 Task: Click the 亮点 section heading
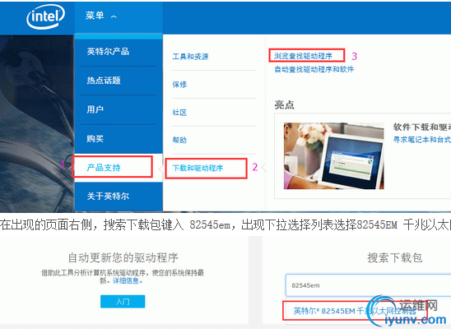coord(284,105)
